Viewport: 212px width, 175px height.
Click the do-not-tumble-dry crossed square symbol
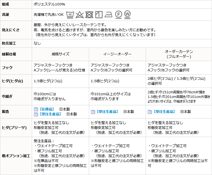[89, 14]
